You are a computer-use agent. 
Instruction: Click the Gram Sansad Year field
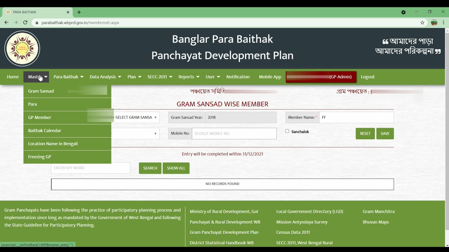click(241, 118)
